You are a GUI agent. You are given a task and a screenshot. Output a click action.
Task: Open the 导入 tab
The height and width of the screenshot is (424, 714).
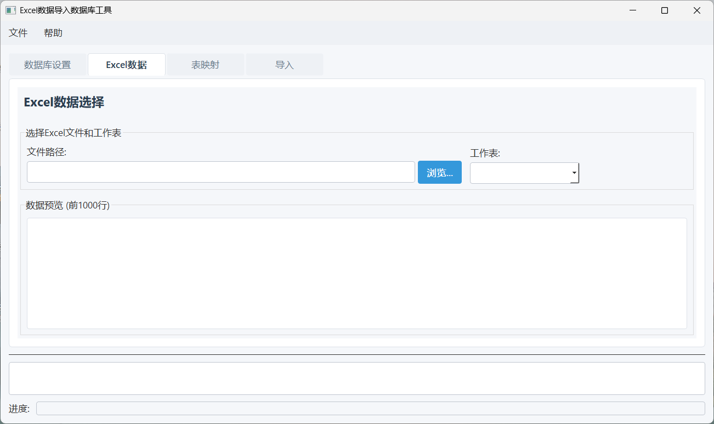[x=285, y=65]
